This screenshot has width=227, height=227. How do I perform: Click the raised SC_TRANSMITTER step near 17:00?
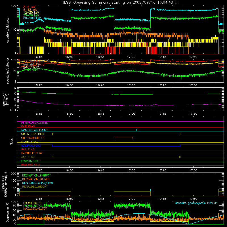coord(124,138)
